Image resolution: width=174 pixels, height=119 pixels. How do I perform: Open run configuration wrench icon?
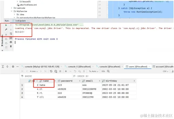pos(6,29)
